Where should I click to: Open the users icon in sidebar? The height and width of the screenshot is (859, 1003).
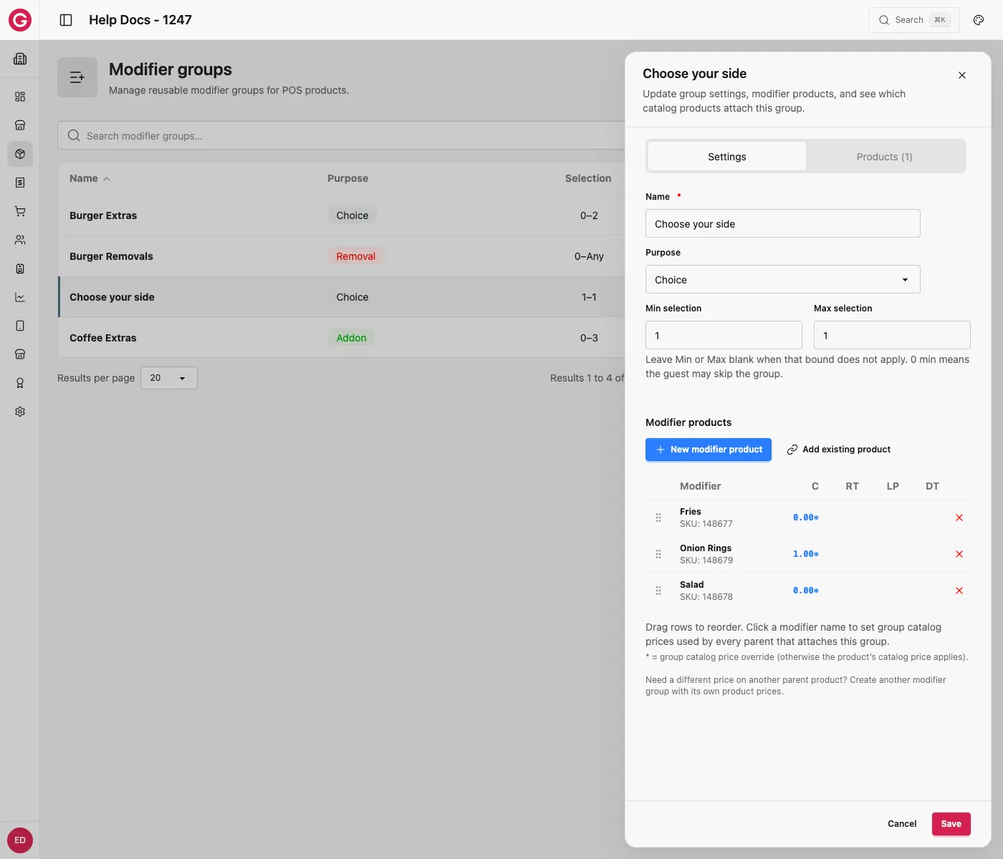pos(20,240)
